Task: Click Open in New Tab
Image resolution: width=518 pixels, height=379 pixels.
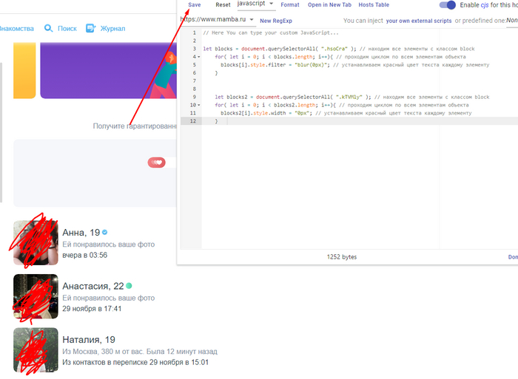Action: pos(329,4)
